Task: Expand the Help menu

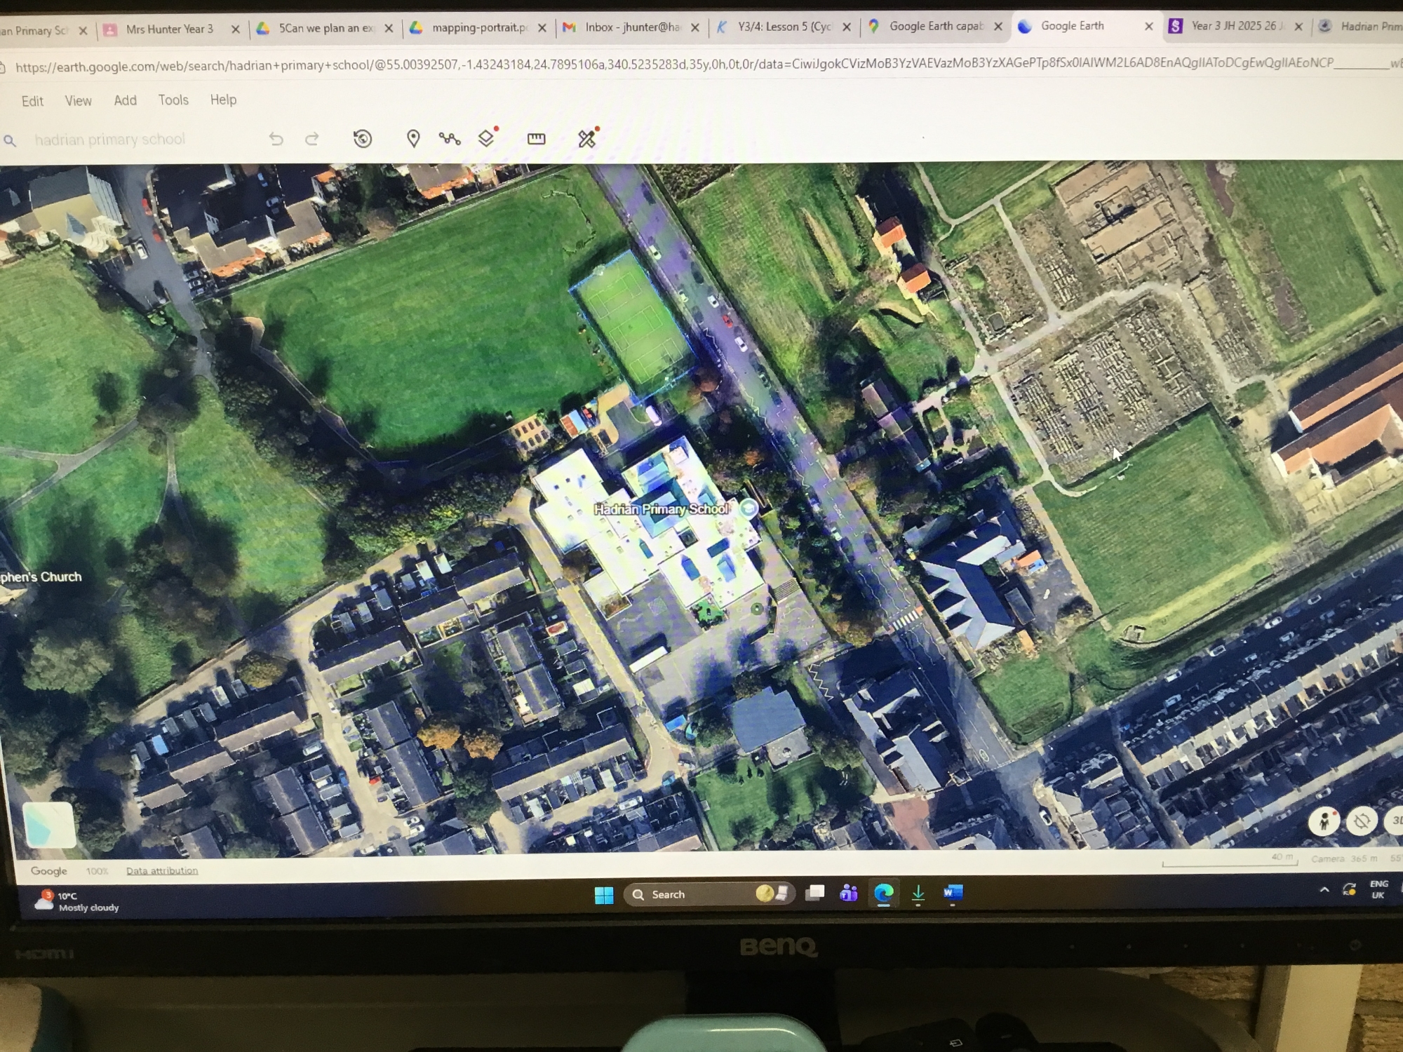Action: (x=223, y=100)
